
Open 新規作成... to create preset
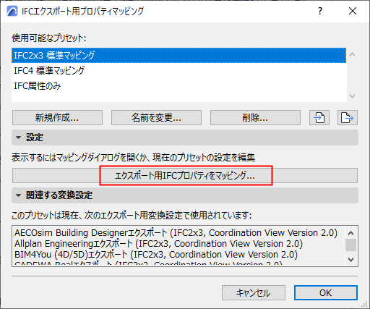pos(57,118)
